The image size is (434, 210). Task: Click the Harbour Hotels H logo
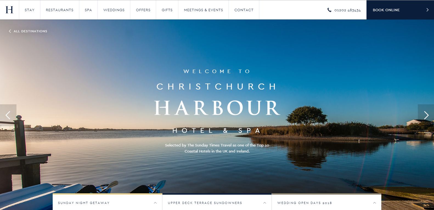point(9,10)
